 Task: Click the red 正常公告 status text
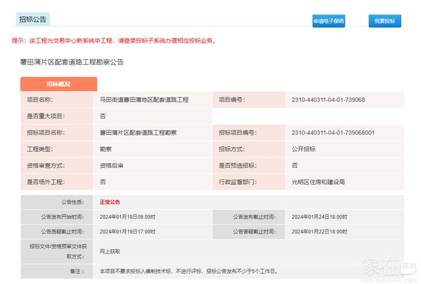tap(111, 202)
